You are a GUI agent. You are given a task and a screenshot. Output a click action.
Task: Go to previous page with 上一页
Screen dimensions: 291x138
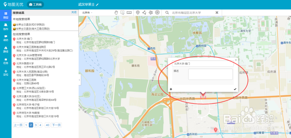click(x=18, y=125)
